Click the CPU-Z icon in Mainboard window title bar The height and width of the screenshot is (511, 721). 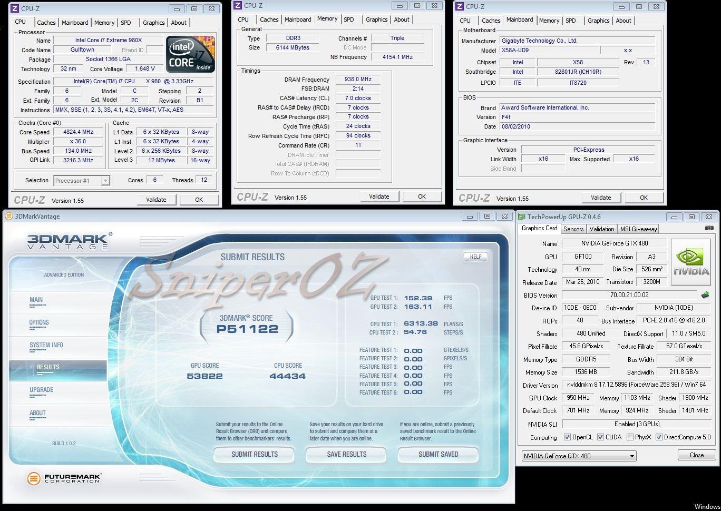460,7
